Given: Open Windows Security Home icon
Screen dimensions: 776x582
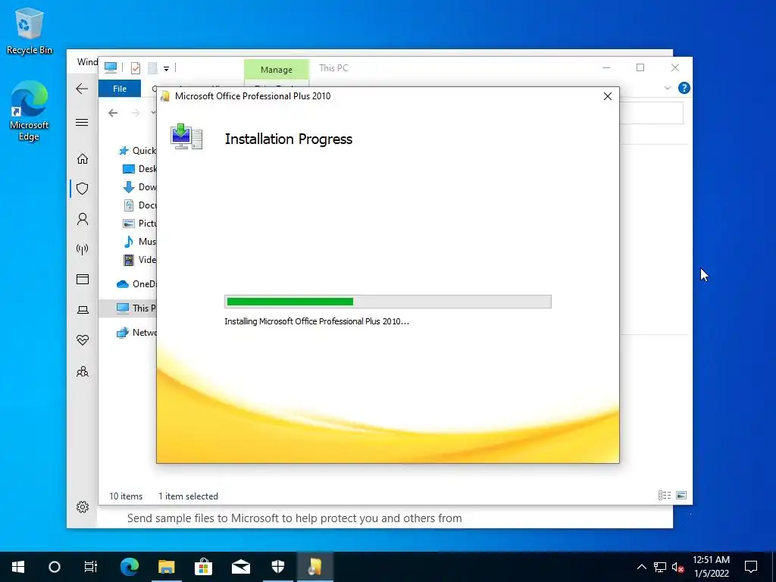Looking at the screenshot, I should point(83,159).
